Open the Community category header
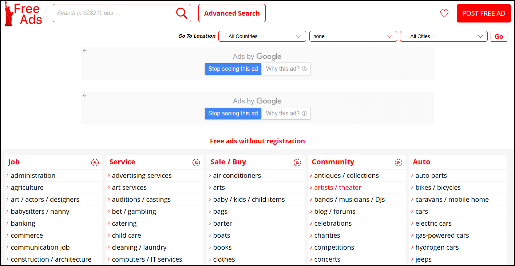The width and height of the screenshot is (515, 266). click(x=333, y=162)
